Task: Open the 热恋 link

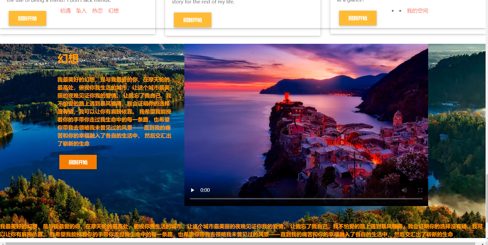Action: [98, 11]
